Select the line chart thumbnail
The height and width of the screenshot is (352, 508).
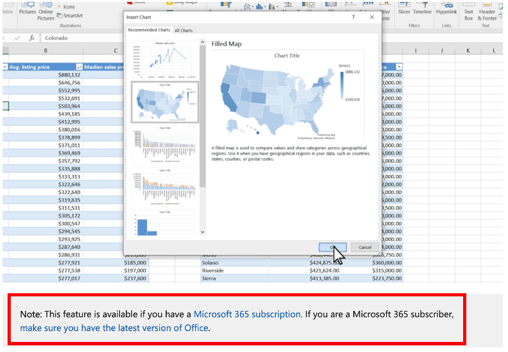[165, 60]
